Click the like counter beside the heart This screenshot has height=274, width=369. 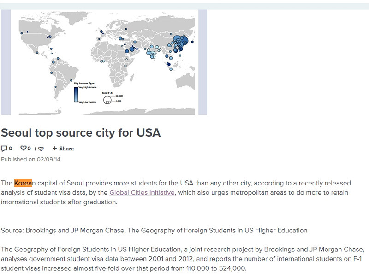pos(29,148)
